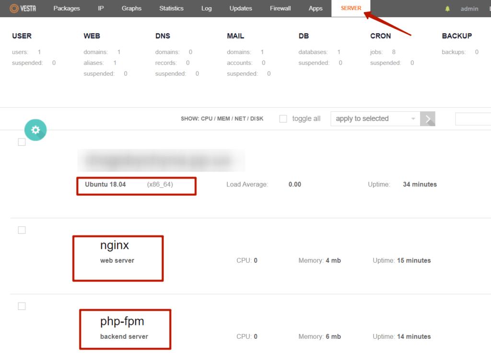Image resolution: width=491 pixels, height=358 pixels.
Task: Click the Vesta logo icon
Action: point(14,9)
